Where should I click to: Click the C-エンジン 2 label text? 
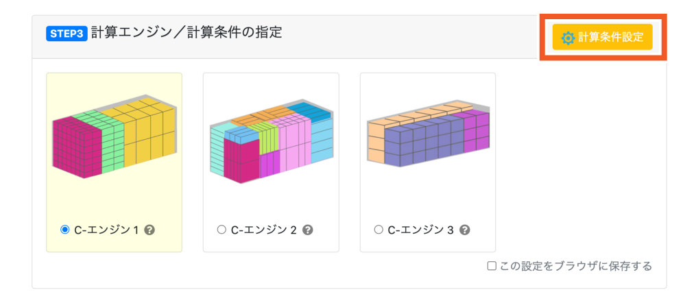tap(264, 230)
